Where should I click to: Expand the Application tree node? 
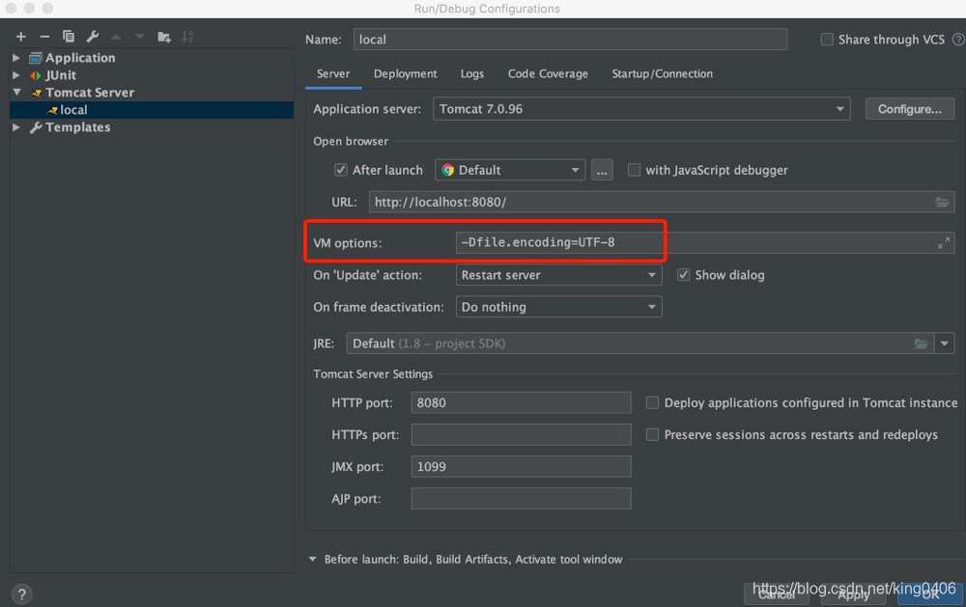[16, 58]
